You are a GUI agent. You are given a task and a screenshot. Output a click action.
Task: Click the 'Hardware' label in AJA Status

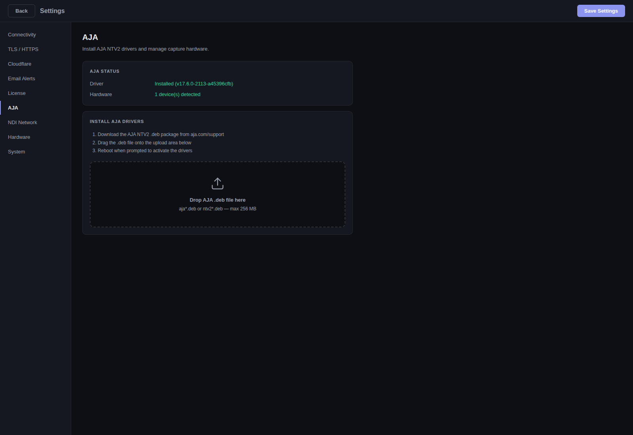pyautogui.click(x=101, y=95)
